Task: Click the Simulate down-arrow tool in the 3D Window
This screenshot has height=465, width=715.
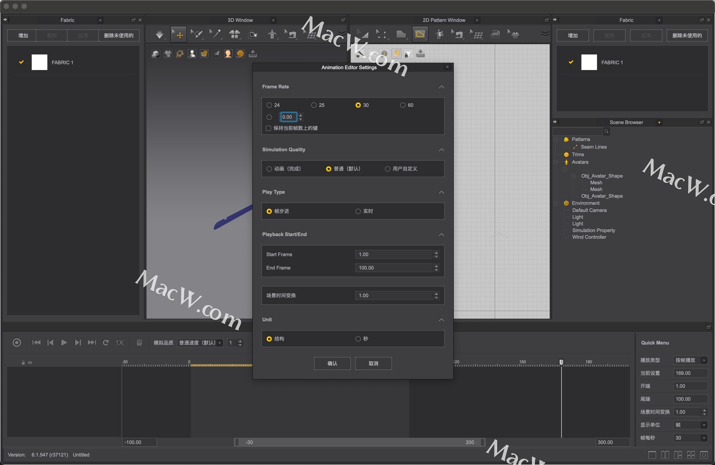Action: (x=159, y=35)
